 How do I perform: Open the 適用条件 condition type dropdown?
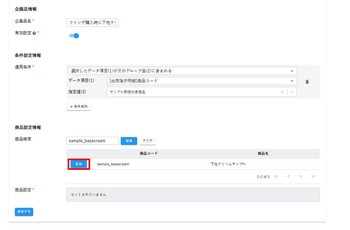click(x=182, y=71)
